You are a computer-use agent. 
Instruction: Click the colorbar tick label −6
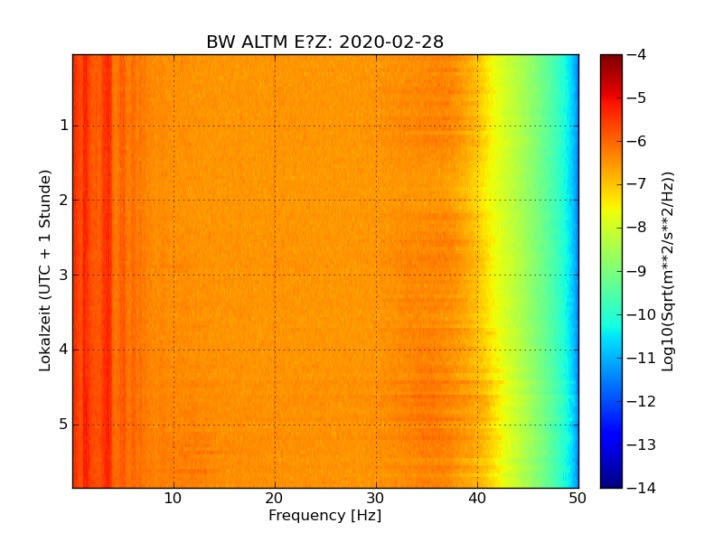click(637, 141)
